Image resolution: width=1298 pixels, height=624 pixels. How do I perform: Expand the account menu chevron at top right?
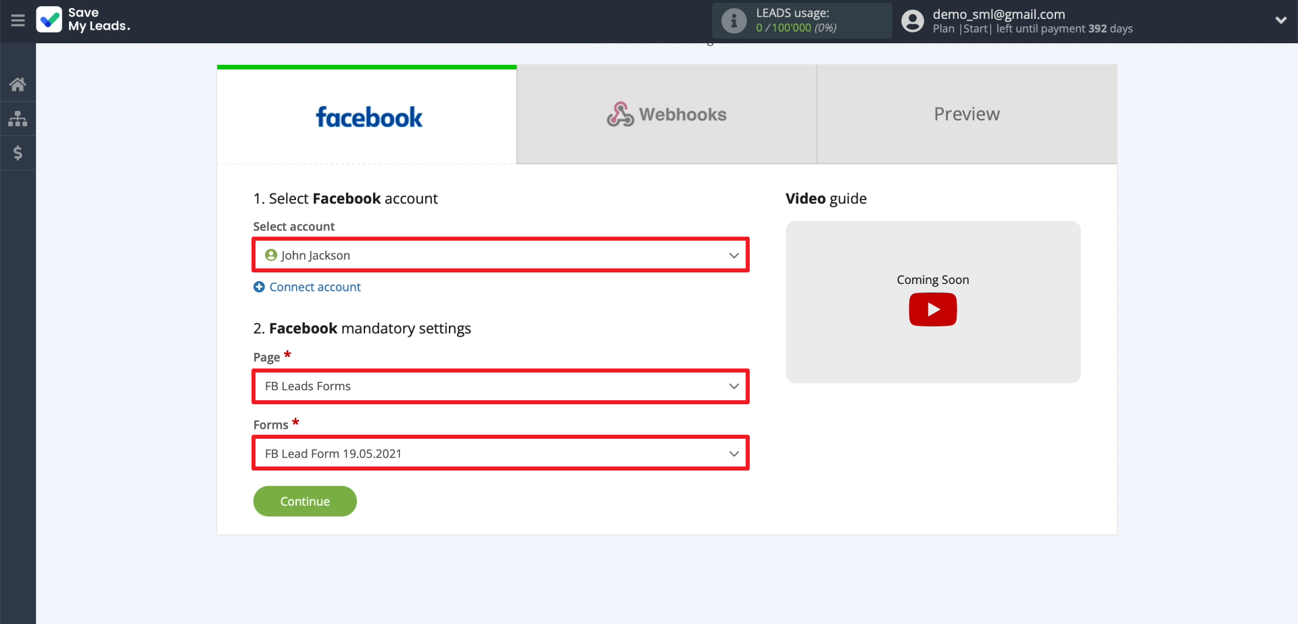click(x=1280, y=20)
